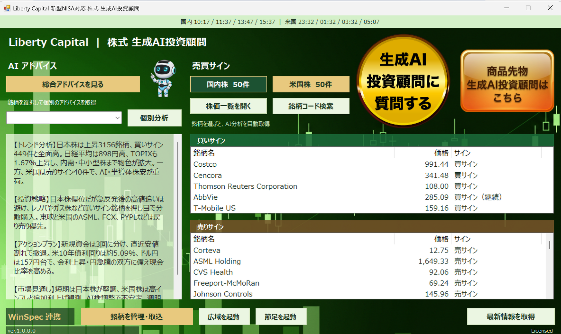The image size is (561, 334).
Task: Select Freeport-McMoRan sell row
Action: click(x=367, y=283)
